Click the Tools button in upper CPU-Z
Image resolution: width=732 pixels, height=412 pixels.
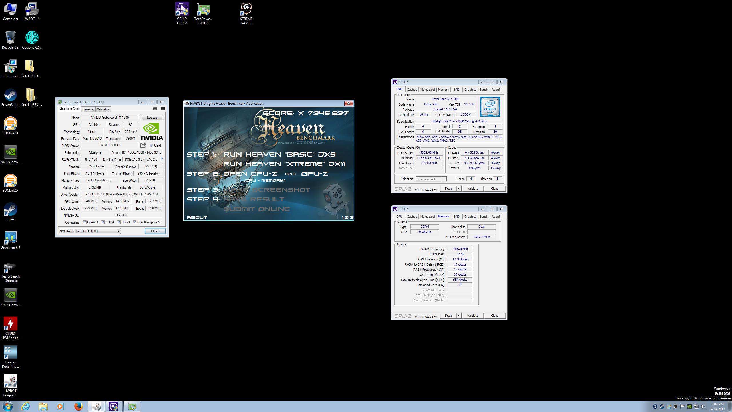(448, 189)
